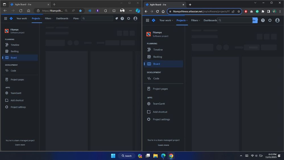Open the clock showing 6:43 PM
The height and width of the screenshot is (160, 284).
[x=271, y=156]
